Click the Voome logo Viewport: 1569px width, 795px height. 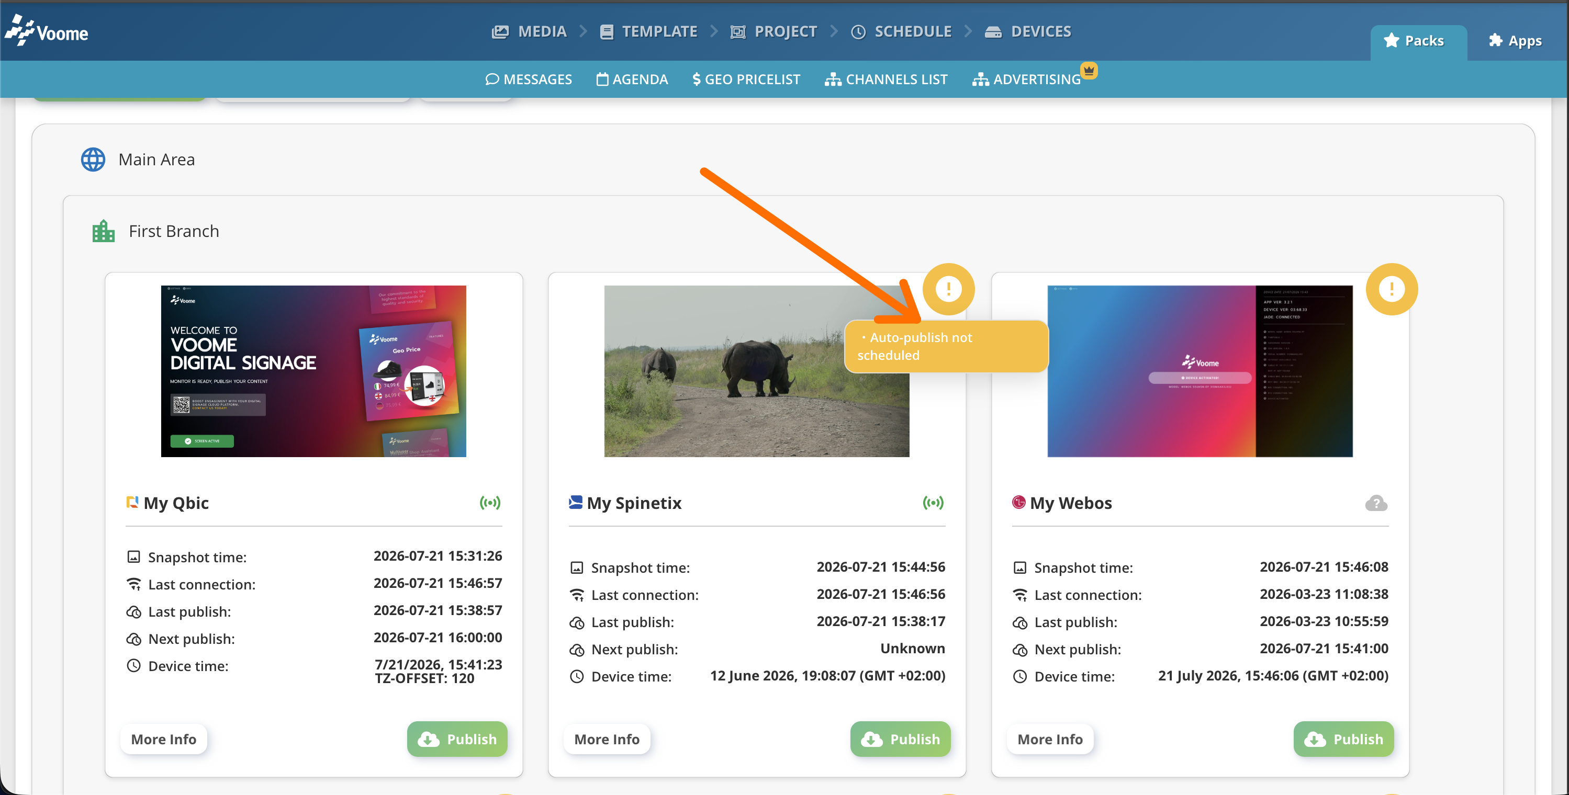46,31
